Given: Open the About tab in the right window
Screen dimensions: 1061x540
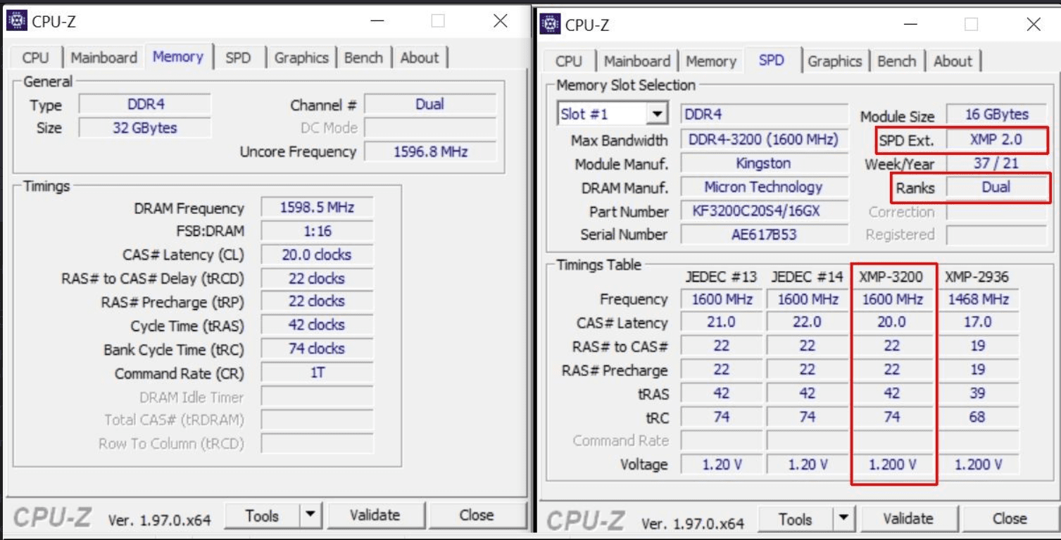Looking at the screenshot, I should point(953,61).
